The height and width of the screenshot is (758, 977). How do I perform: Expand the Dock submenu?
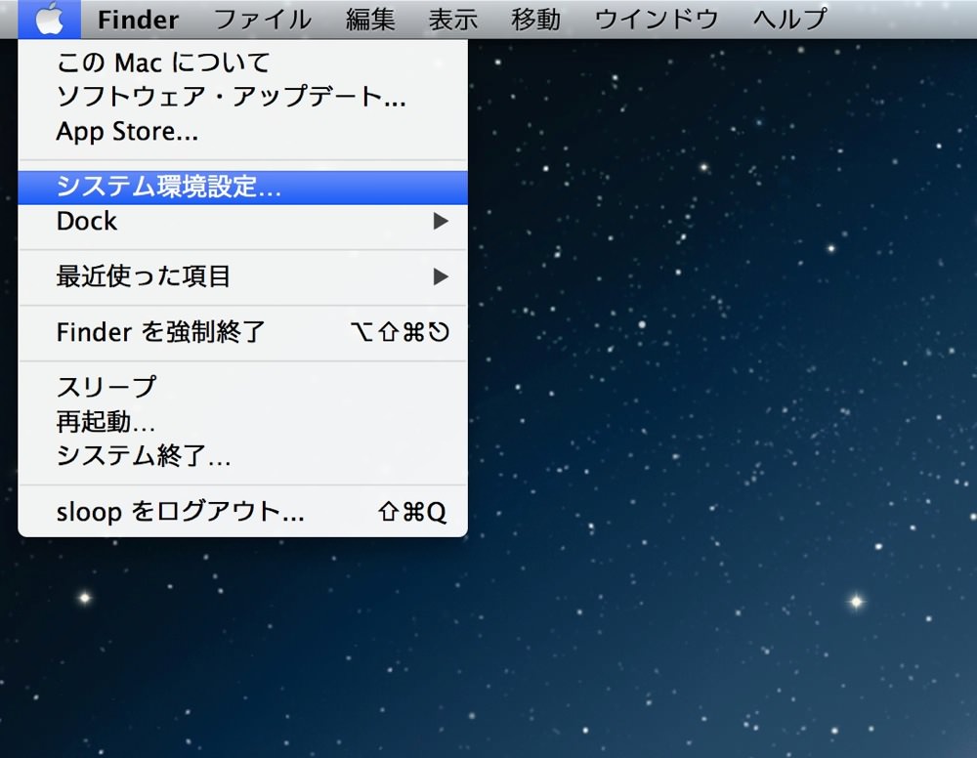coord(243,221)
